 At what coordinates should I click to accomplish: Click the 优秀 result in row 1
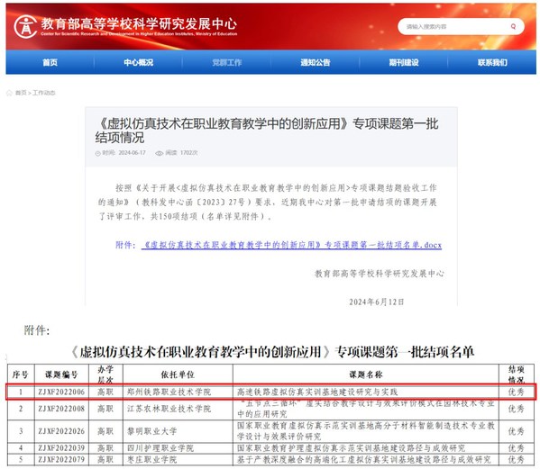point(517,392)
